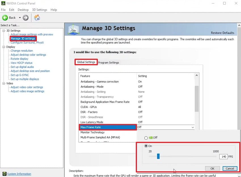The height and width of the screenshot is (177, 241).
Task: Click the grey Forward arrow icon
Action: click(26, 18)
